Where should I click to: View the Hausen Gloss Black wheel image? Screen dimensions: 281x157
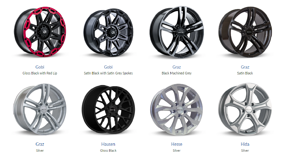tap(108, 109)
